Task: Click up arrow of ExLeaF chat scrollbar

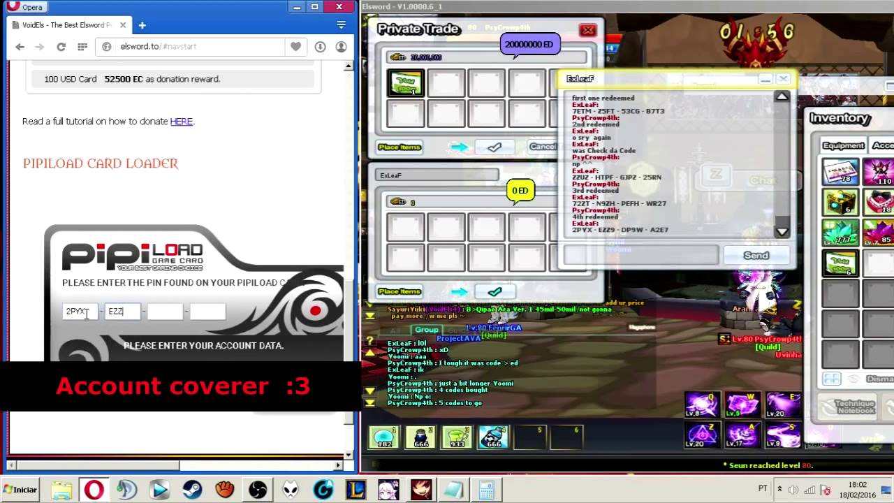Action: pyautogui.click(x=782, y=96)
